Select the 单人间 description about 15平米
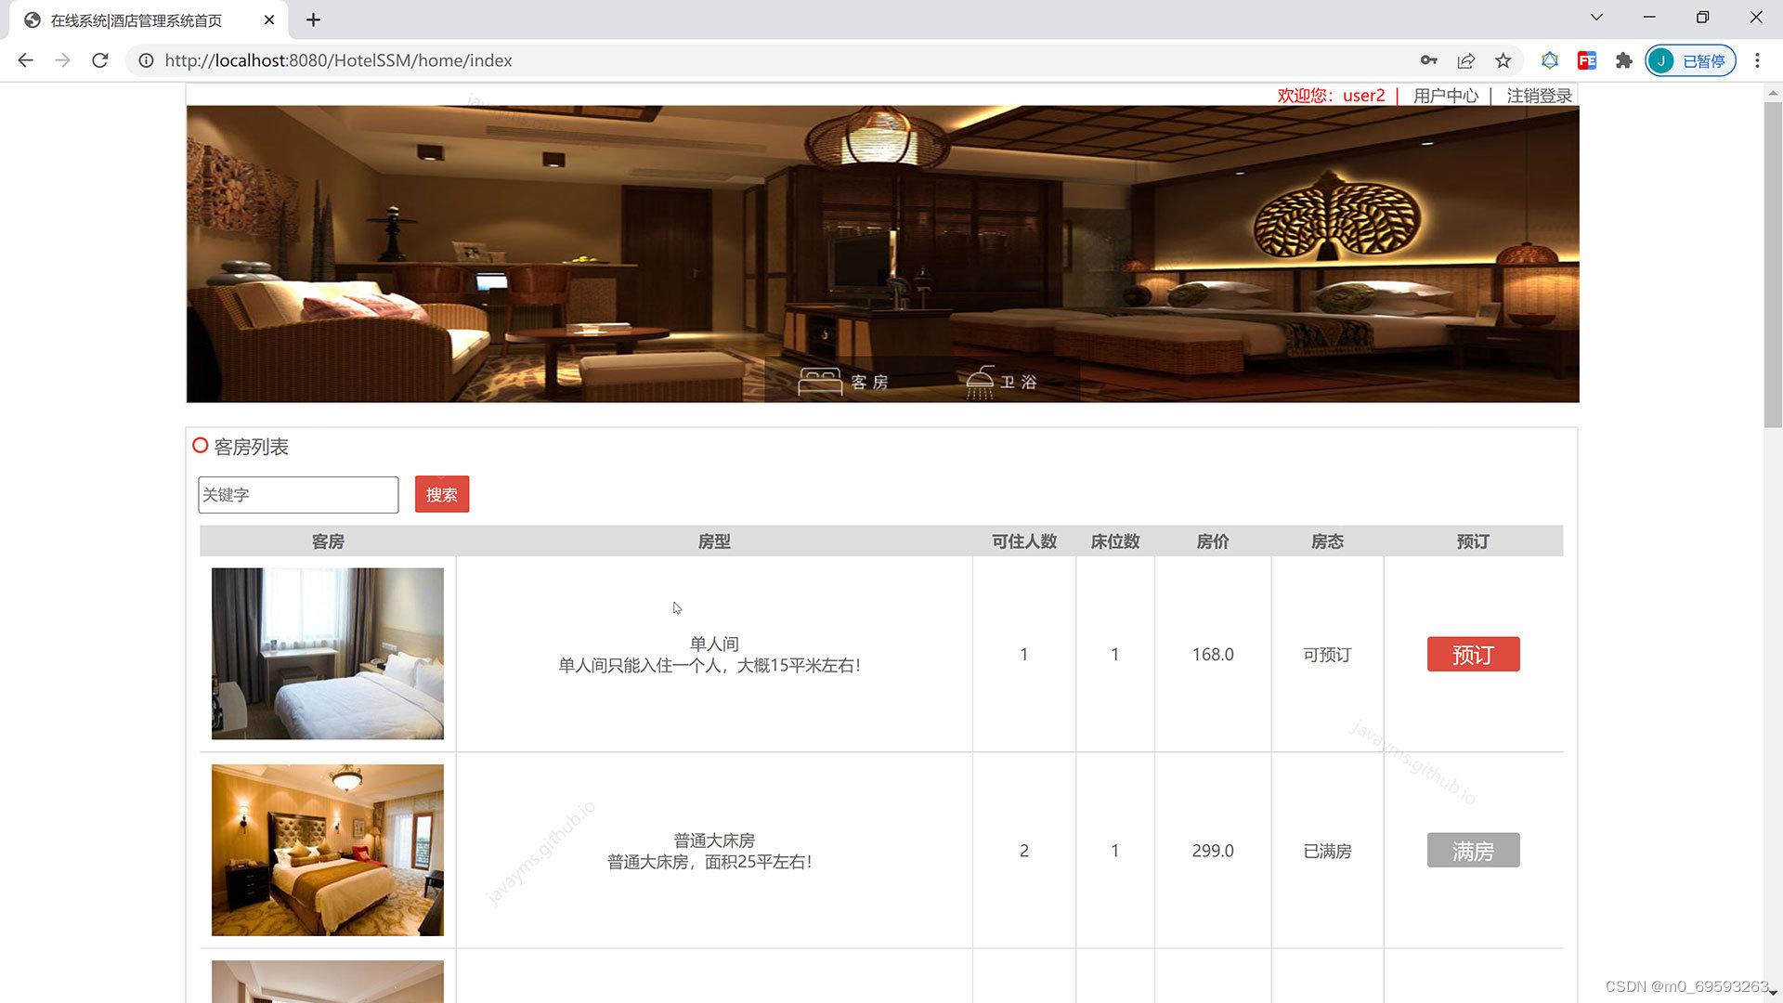Viewport: 1783px width, 1003px height. [709, 665]
